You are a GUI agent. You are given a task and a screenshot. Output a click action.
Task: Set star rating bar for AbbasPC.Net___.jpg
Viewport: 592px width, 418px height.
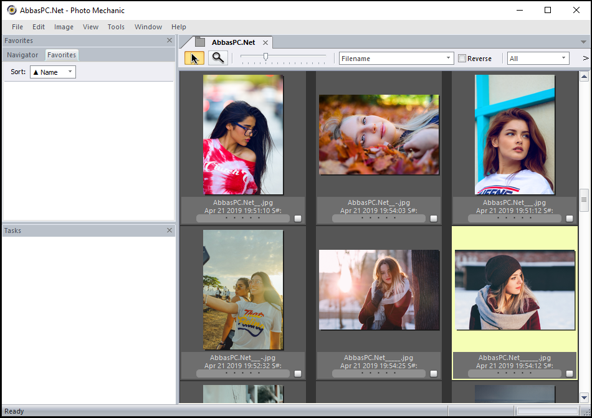[x=515, y=218]
